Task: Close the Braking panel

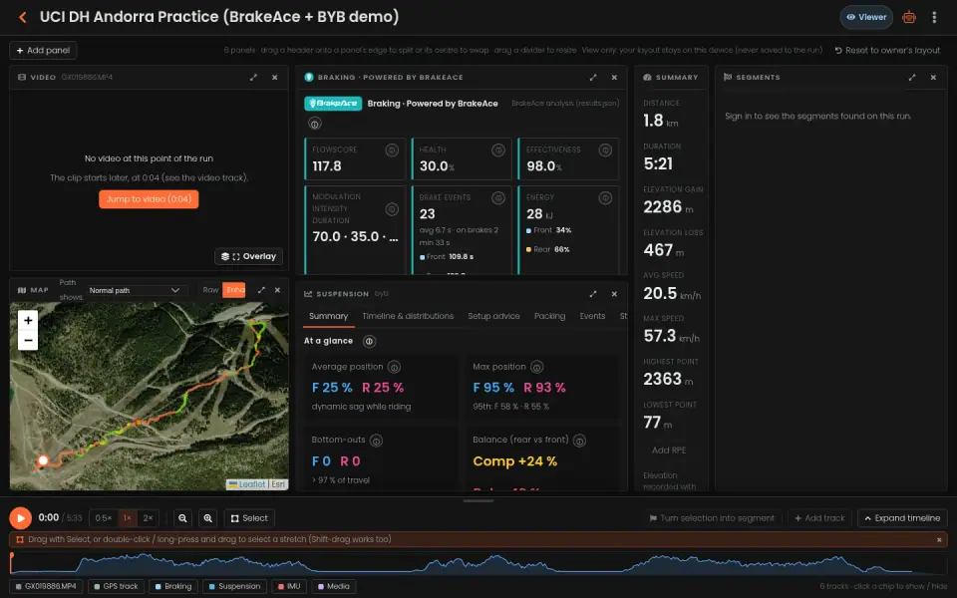Action: point(614,78)
